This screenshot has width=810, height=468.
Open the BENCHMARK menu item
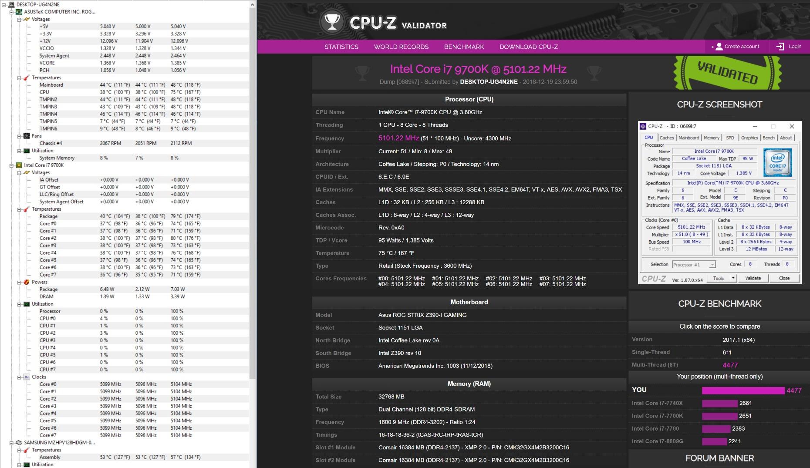464,47
